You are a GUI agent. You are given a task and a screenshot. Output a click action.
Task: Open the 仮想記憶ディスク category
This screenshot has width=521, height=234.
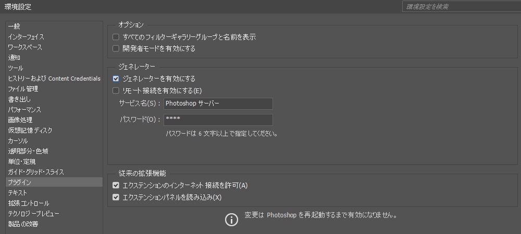click(54, 130)
